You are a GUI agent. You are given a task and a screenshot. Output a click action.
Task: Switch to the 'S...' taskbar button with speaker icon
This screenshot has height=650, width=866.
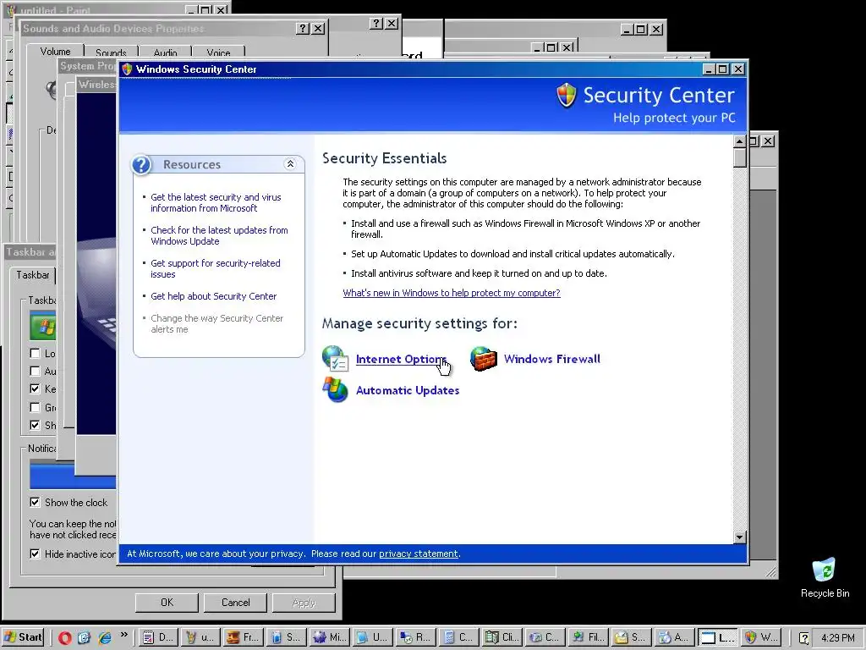point(286,637)
